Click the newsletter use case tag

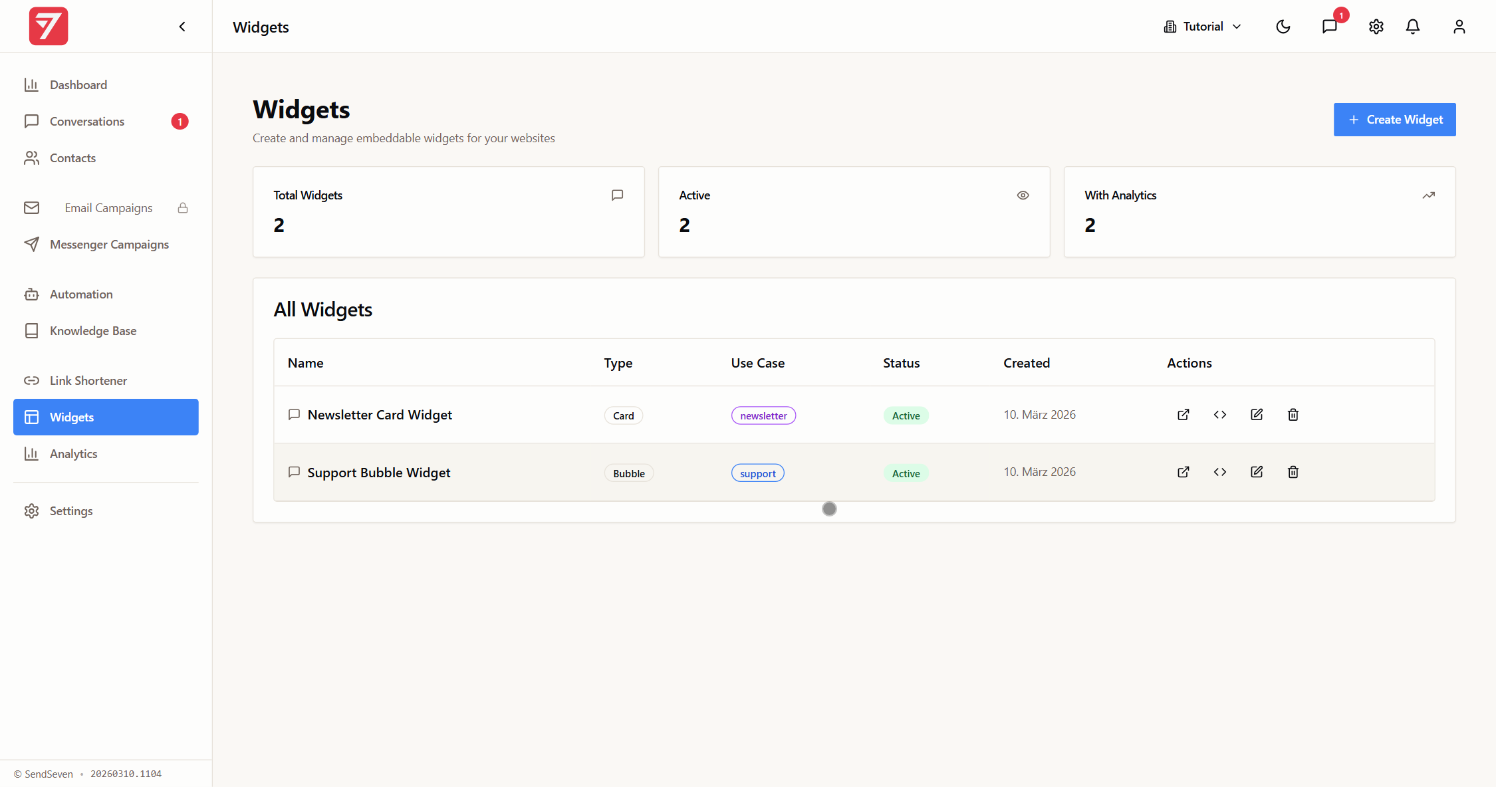(x=763, y=415)
